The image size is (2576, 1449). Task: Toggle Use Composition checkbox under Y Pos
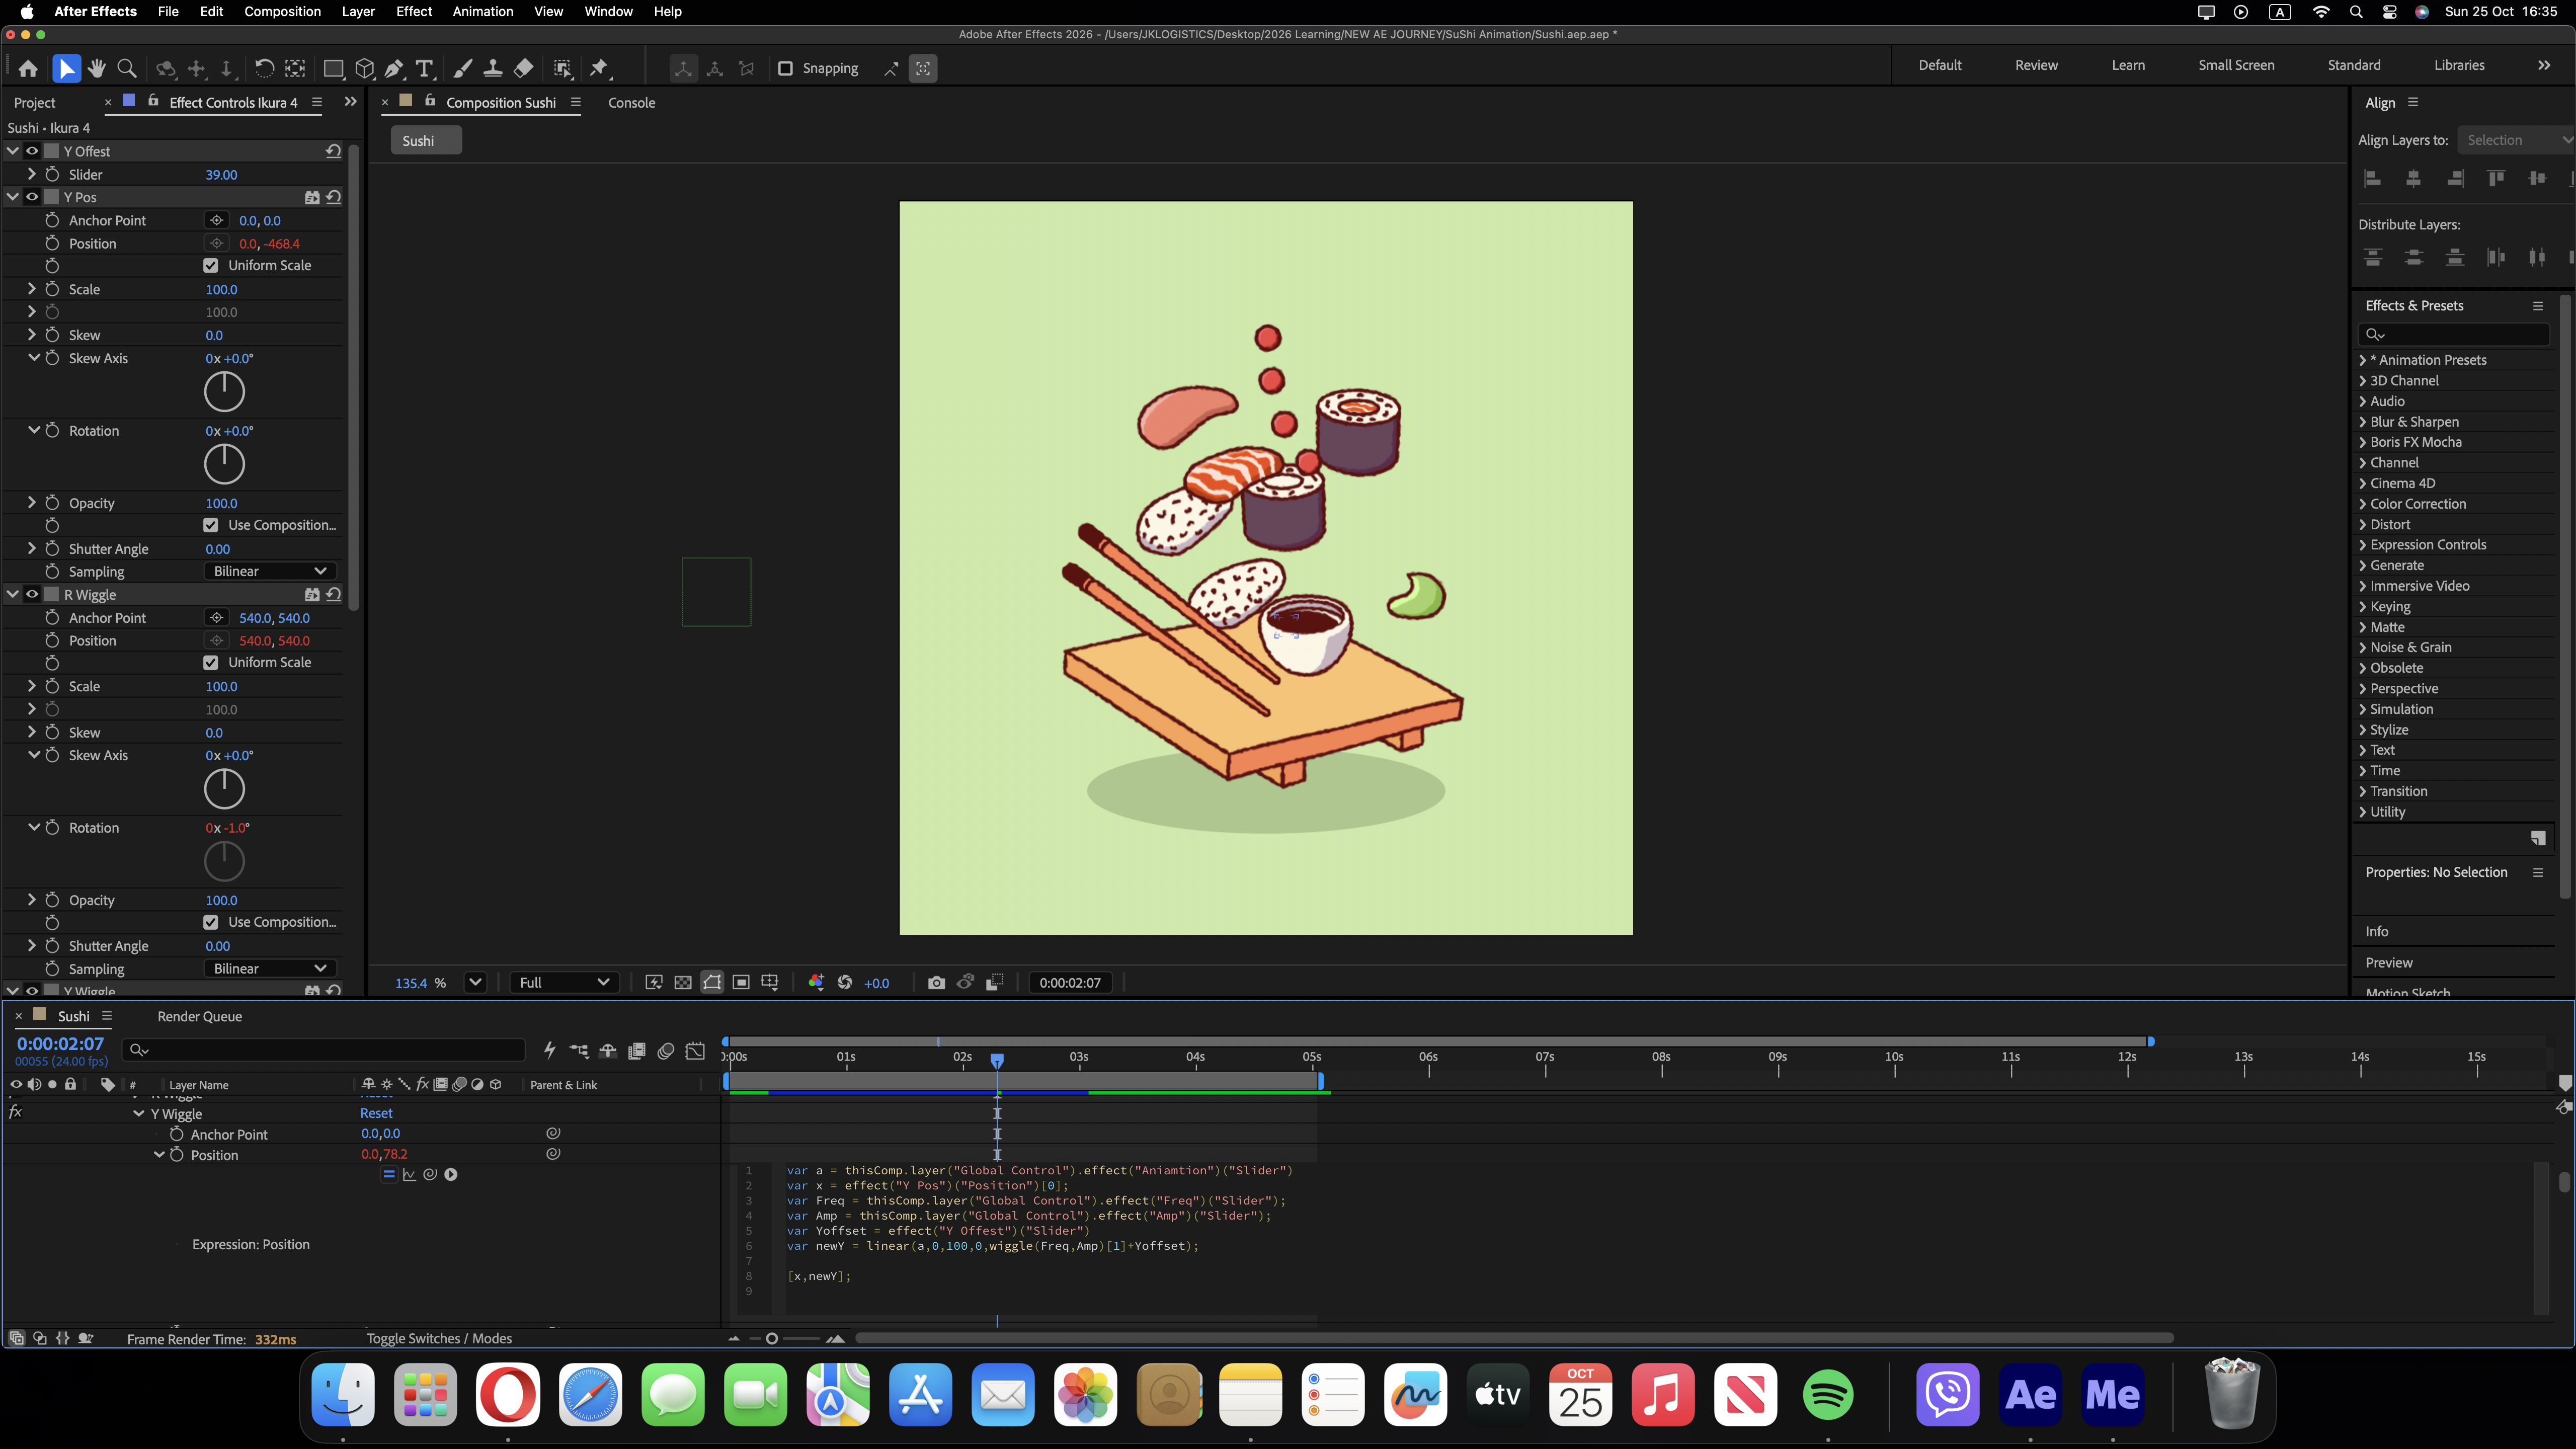coord(210,525)
